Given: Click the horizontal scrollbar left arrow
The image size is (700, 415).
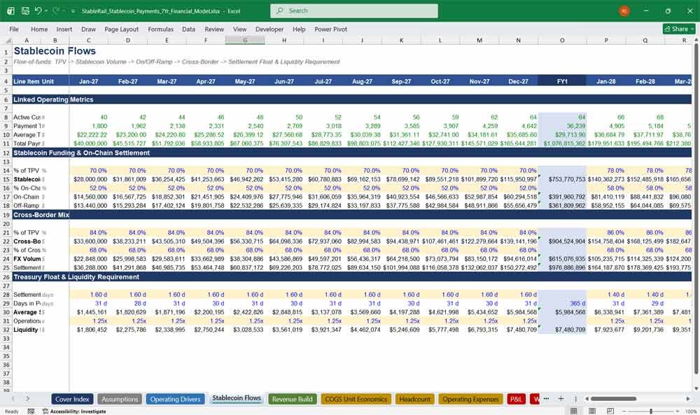Looking at the screenshot, I should point(587,398).
